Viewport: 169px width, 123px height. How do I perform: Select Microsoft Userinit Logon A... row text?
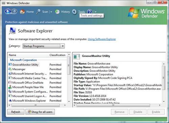click(29, 96)
